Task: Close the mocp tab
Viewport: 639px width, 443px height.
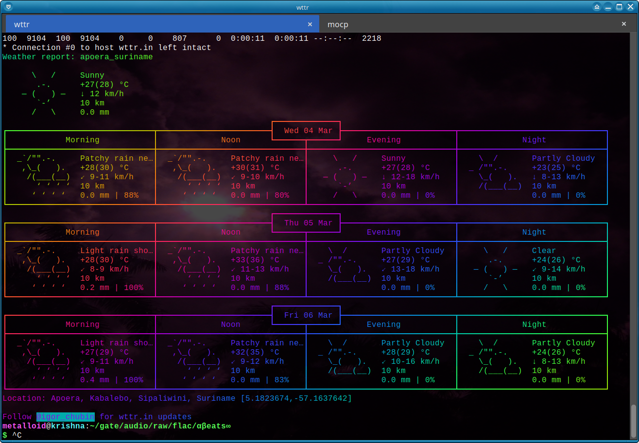Action: [x=624, y=24]
